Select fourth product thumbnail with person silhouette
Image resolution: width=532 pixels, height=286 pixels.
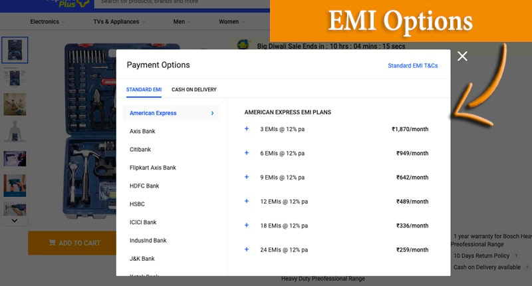(x=15, y=131)
